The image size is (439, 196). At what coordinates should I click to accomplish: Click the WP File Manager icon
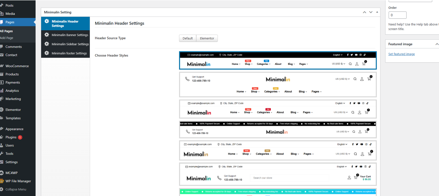tap(1, 181)
